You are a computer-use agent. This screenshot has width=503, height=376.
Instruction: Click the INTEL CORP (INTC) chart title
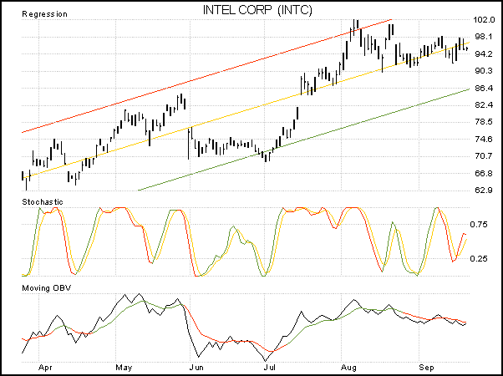pyautogui.click(x=257, y=10)
